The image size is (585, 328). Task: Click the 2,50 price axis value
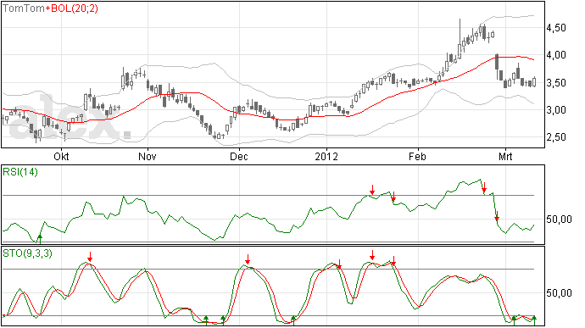556,137
